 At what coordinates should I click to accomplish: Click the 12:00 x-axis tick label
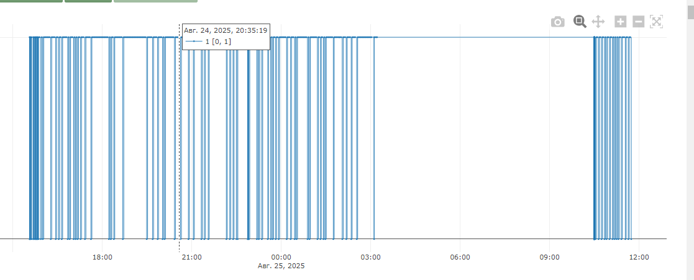639,257
